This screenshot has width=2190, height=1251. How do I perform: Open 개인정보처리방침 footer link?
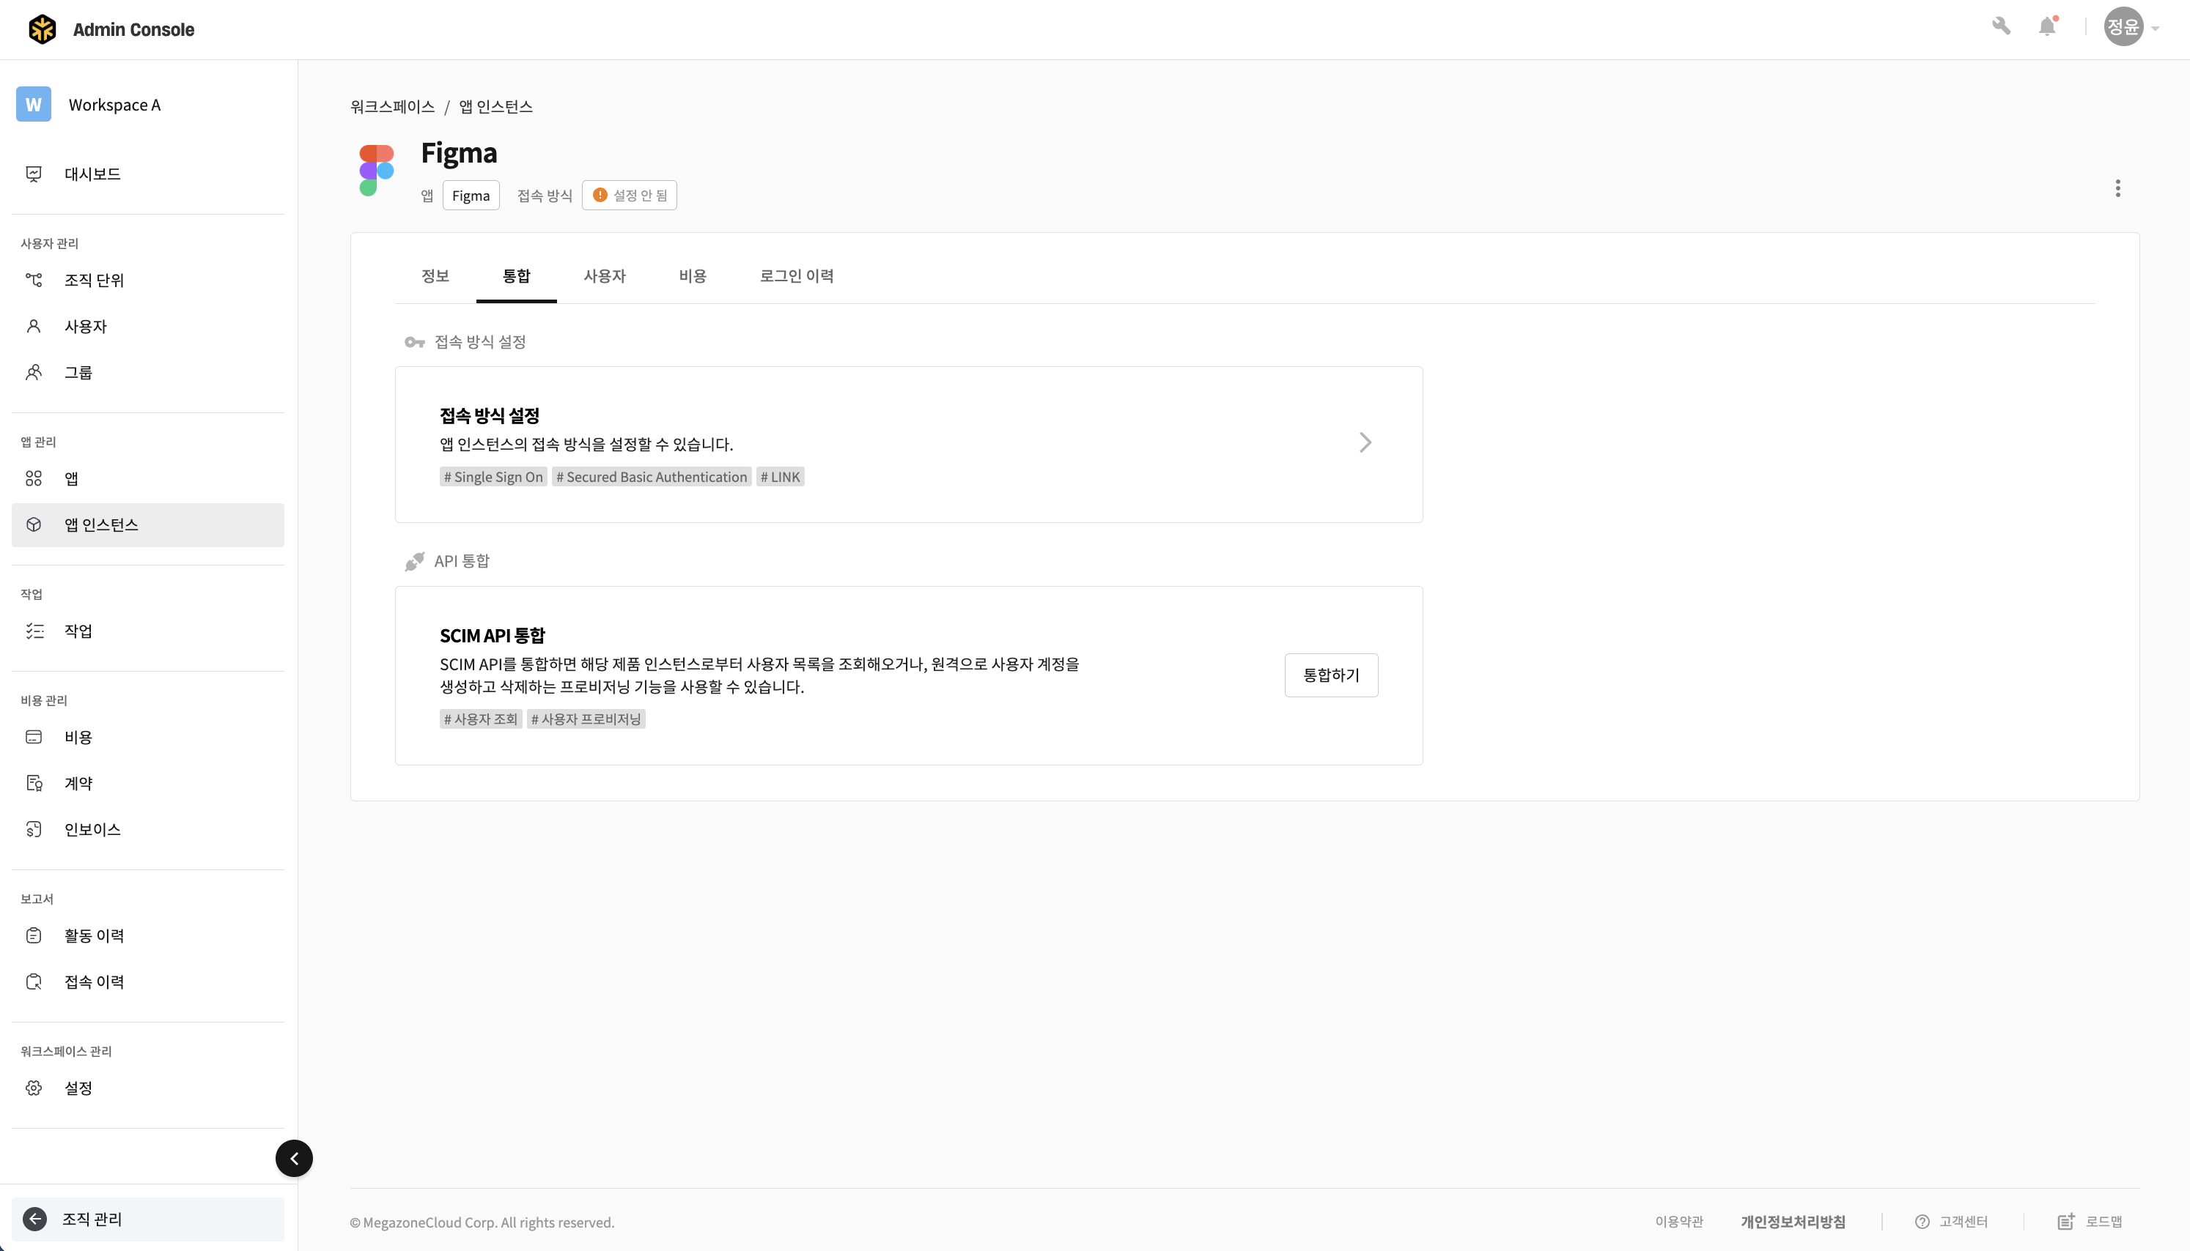[x=1793, y=1222]
